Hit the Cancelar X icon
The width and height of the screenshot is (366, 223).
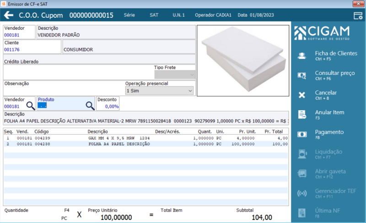[302, 95]
